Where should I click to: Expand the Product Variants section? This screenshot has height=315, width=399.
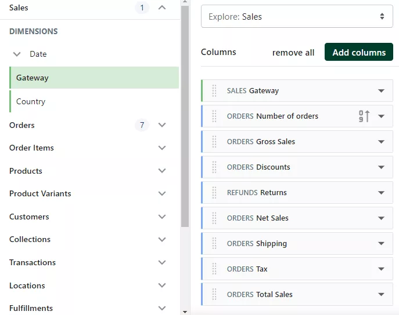coord(162,194)
